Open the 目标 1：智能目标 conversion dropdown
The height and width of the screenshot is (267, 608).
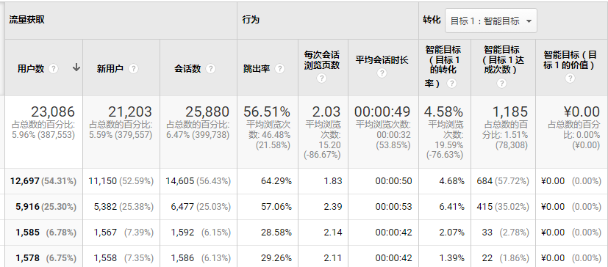(x=491, y=21)
